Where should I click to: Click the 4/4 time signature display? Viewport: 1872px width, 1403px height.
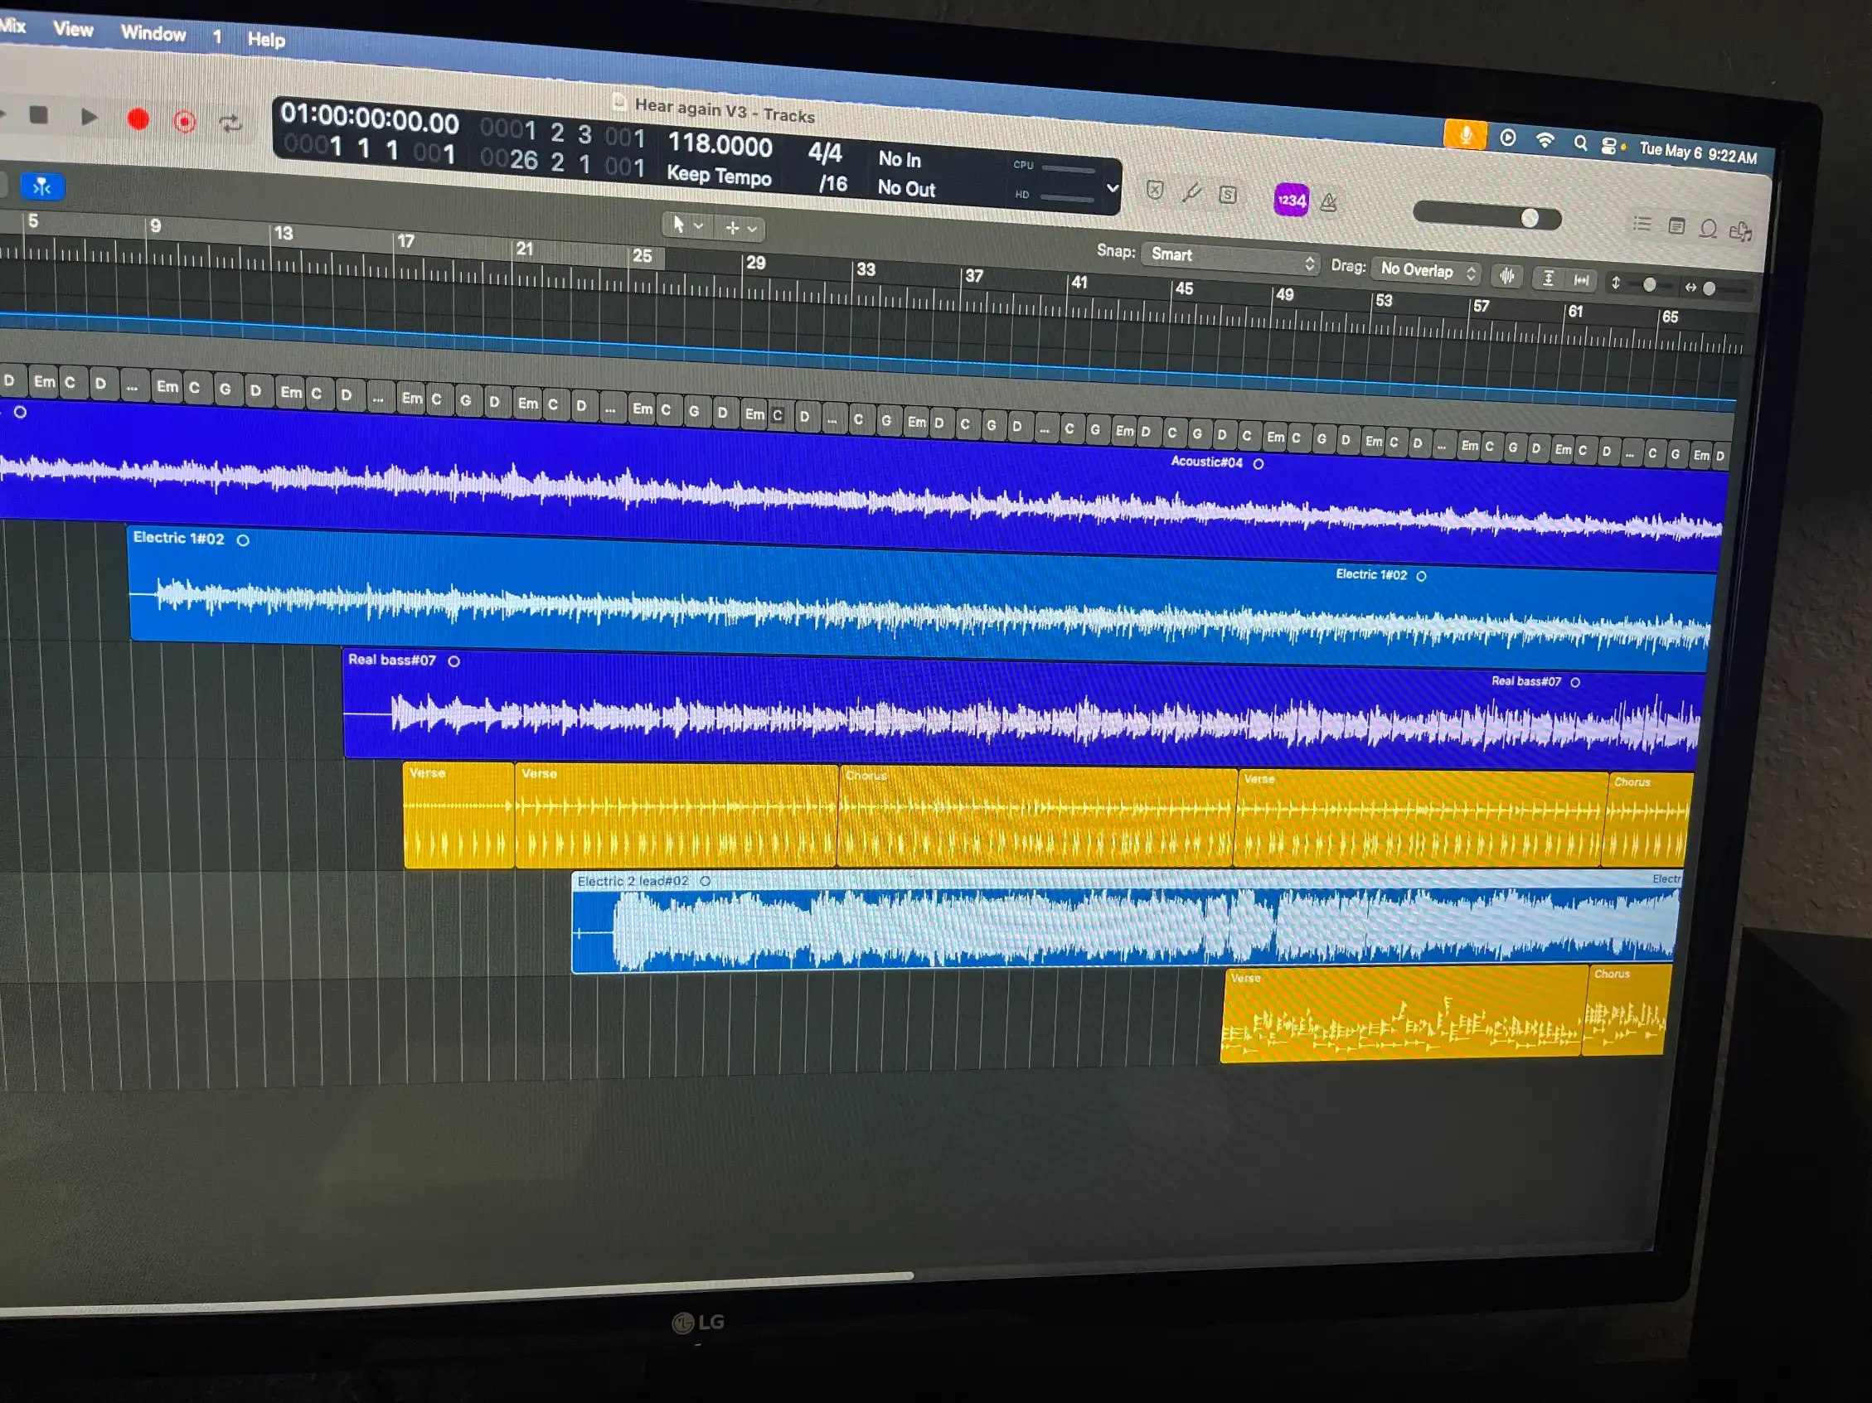pyautogui.click(x=824, y=153)
